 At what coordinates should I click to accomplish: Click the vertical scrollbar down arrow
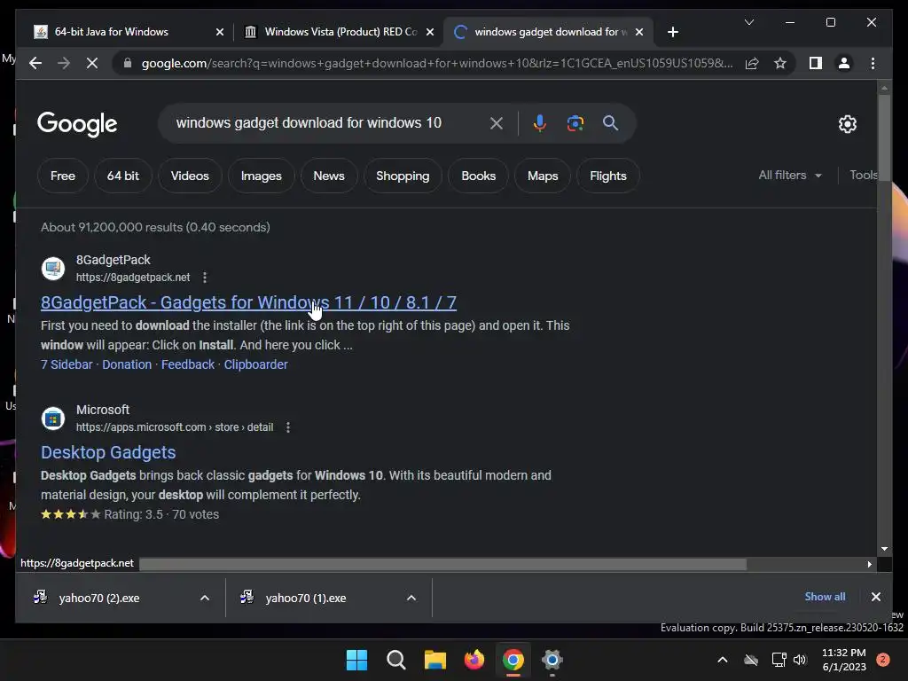click(x=884, y=548)
